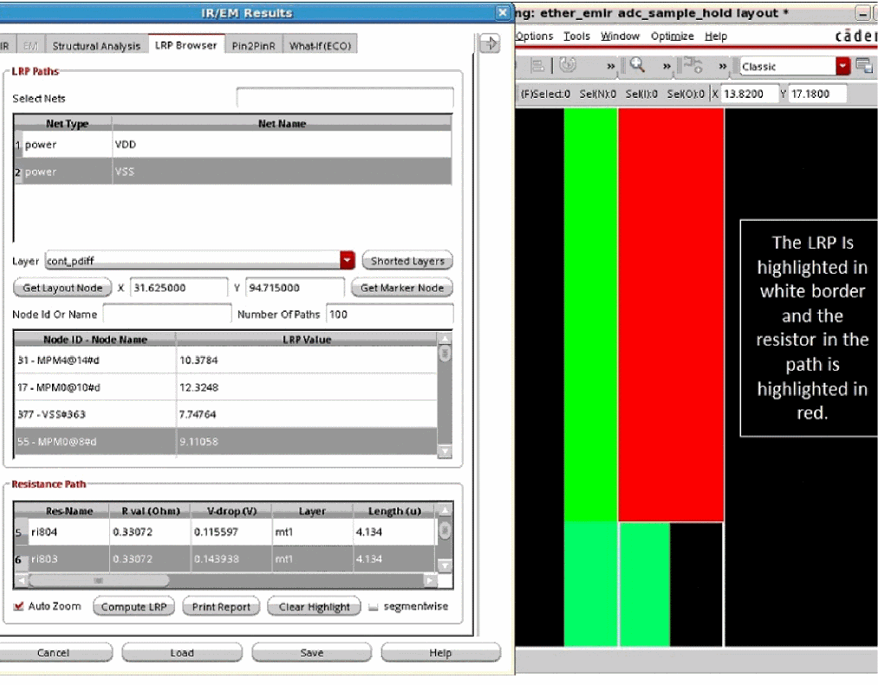878x685 pixels.
Task: Open the Classic workspace dropdown
Action: click(842, 67)
